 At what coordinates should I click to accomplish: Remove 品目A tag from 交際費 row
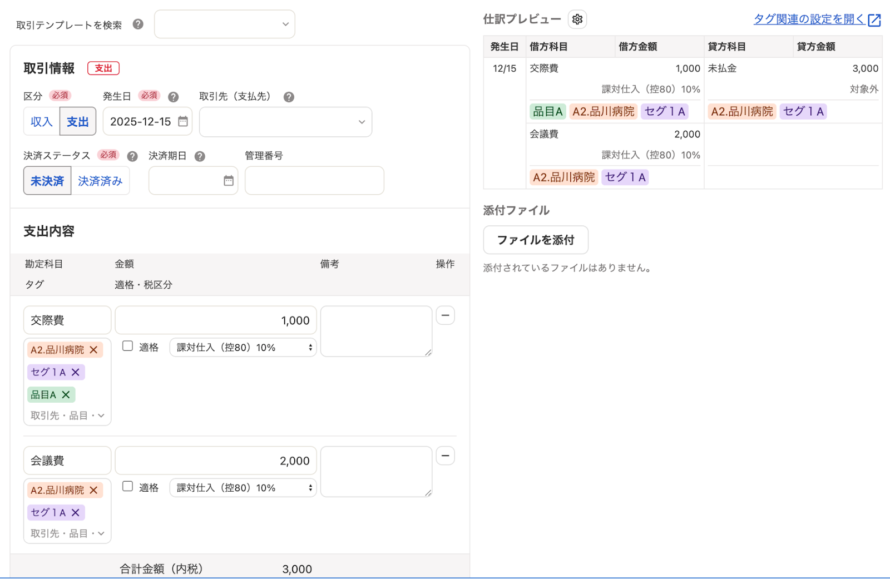pyautogui.click(x=66, y=394)
